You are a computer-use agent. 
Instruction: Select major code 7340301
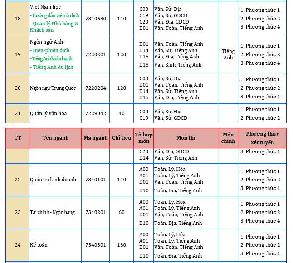point(96,245)
